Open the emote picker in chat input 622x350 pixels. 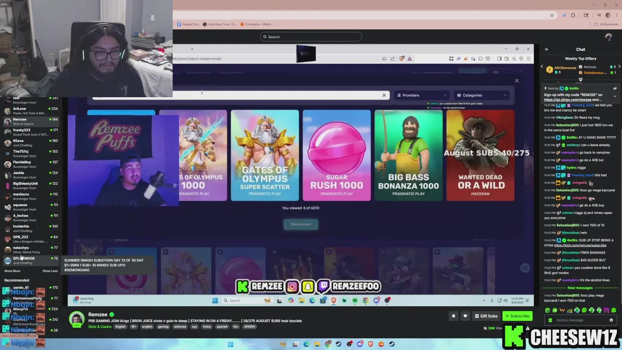(x=611, y=320)
